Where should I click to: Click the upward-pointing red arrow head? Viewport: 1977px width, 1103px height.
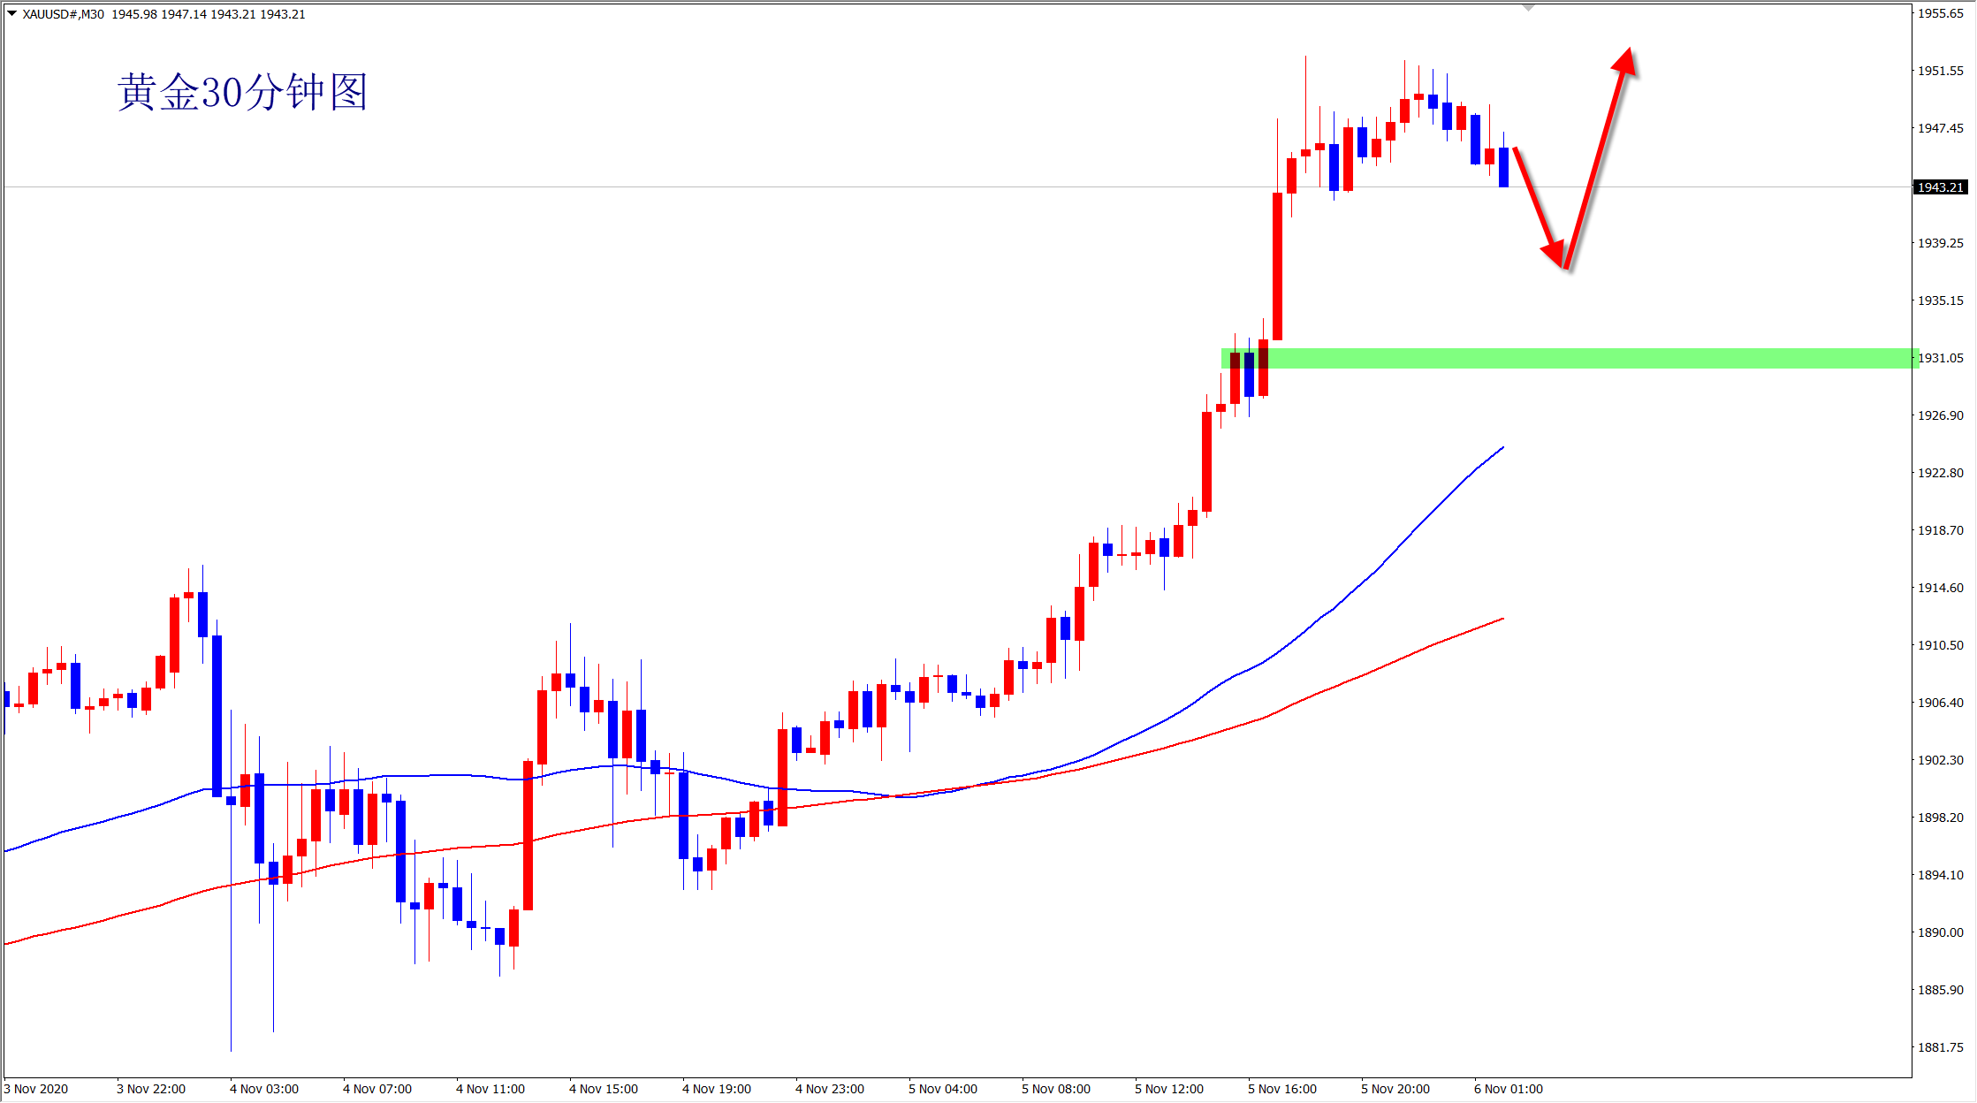point(1624,61)
